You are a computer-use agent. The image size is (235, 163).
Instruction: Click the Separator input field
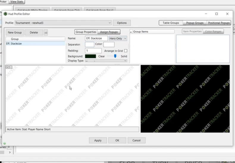tap(90, 44)
